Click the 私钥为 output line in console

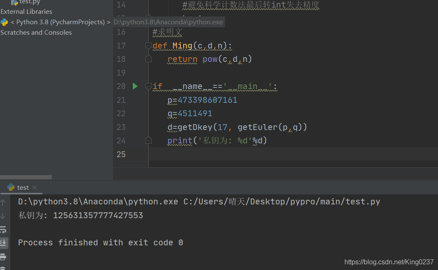coord(81,215)
